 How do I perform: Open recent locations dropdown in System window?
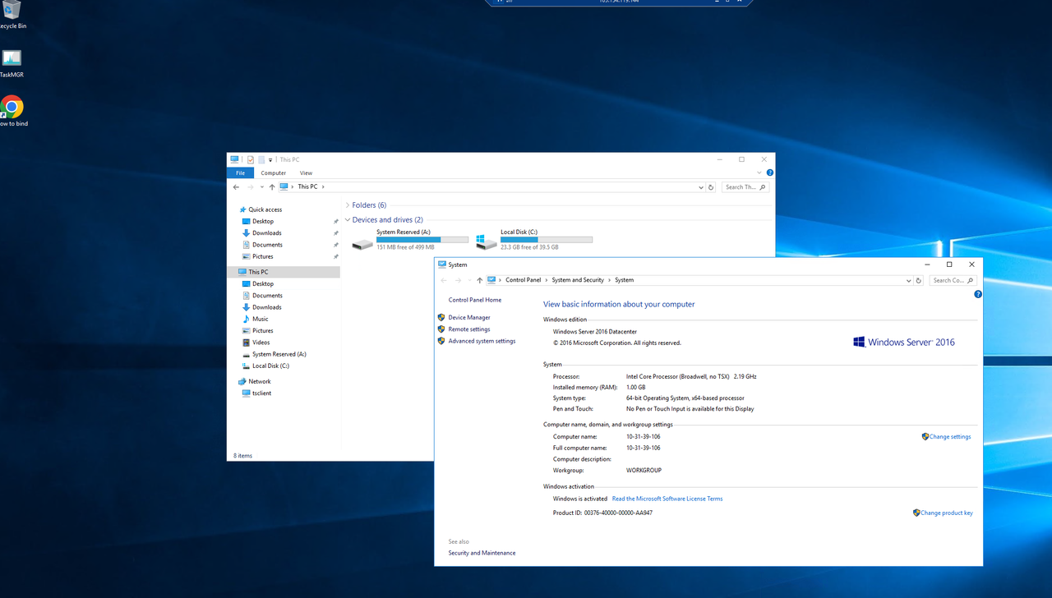click(470, 280)
